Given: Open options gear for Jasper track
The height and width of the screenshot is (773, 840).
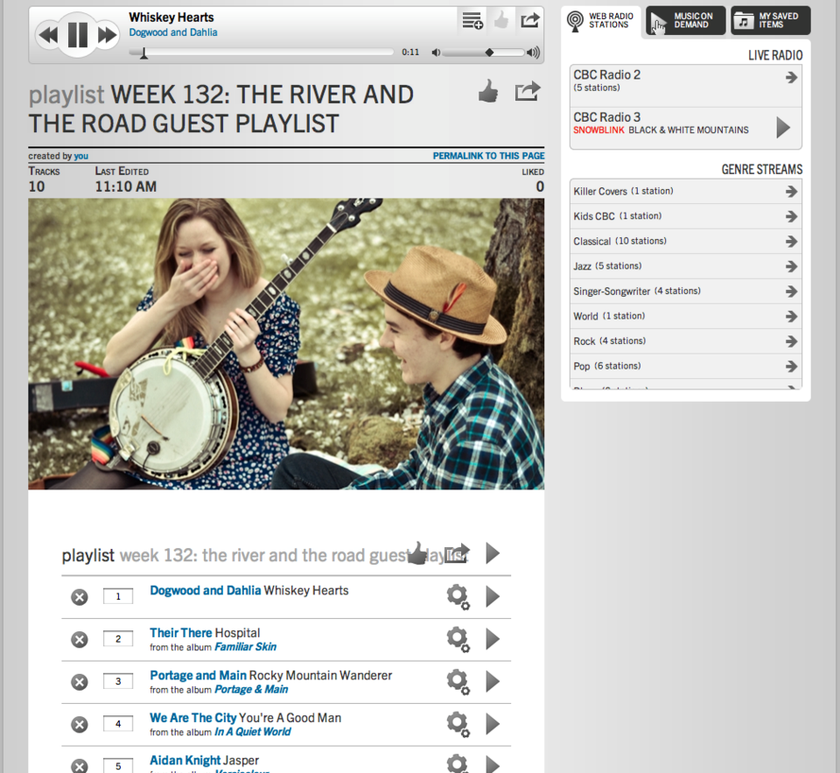Looking at the screenshot, I should [x=458, y=764].
